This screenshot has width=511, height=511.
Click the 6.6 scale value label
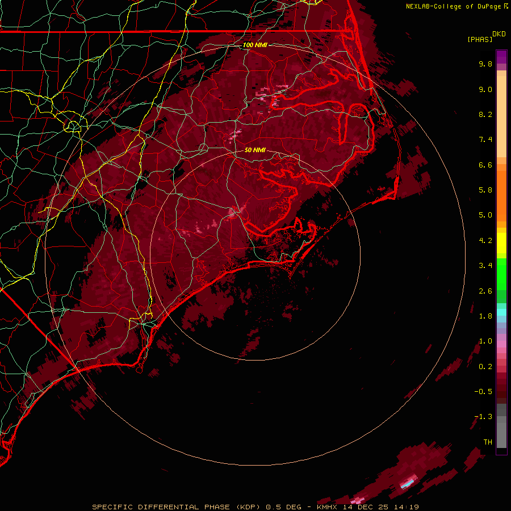point(485,165)
